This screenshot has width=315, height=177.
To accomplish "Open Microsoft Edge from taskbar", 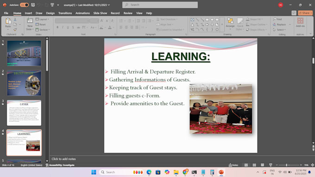I will click(x=149, y=172).
